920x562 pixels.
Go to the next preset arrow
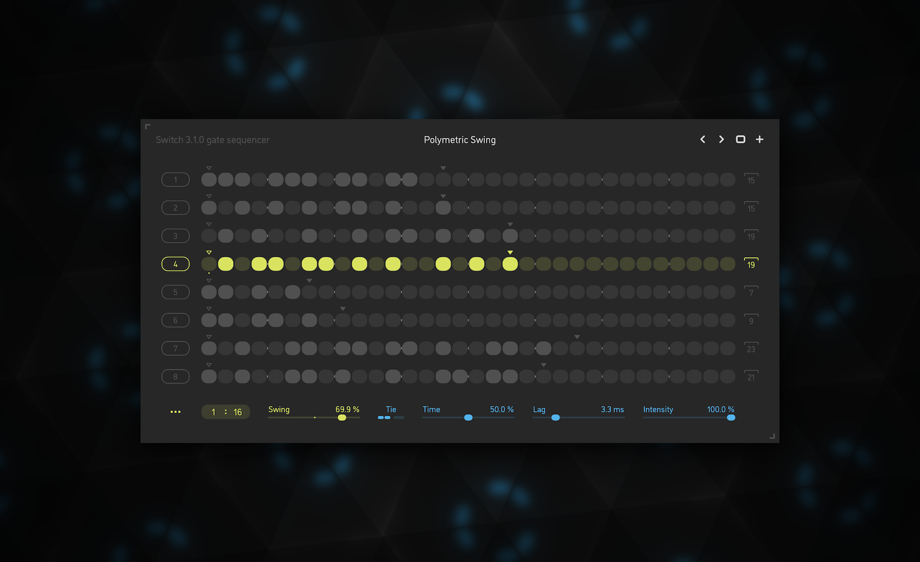point(721,139)
